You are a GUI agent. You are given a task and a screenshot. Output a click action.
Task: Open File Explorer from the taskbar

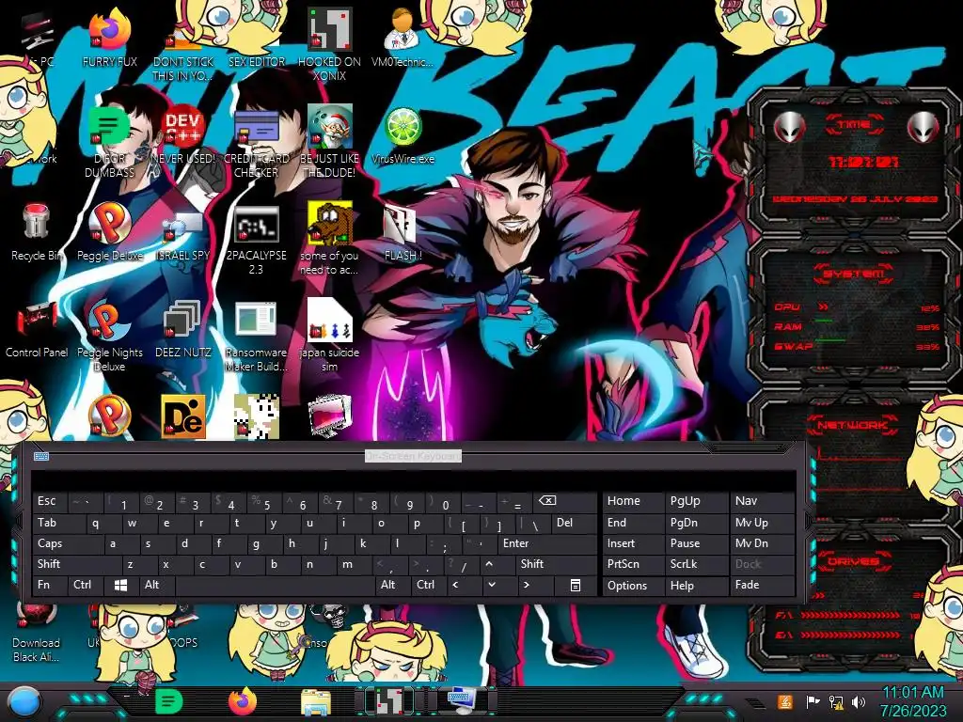click(316, 701)
